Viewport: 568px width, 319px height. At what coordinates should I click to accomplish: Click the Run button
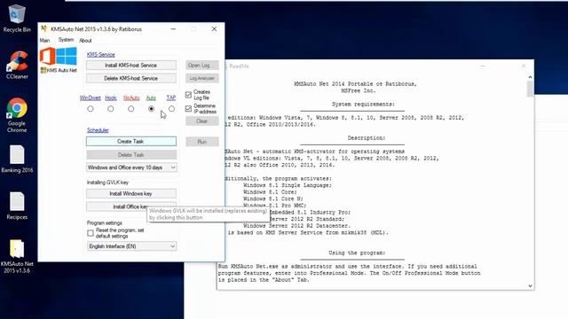[202, 142]
